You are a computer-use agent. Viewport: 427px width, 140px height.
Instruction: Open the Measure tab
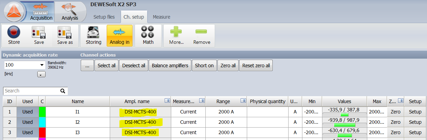pyautogui.click(x=162, y=17)
